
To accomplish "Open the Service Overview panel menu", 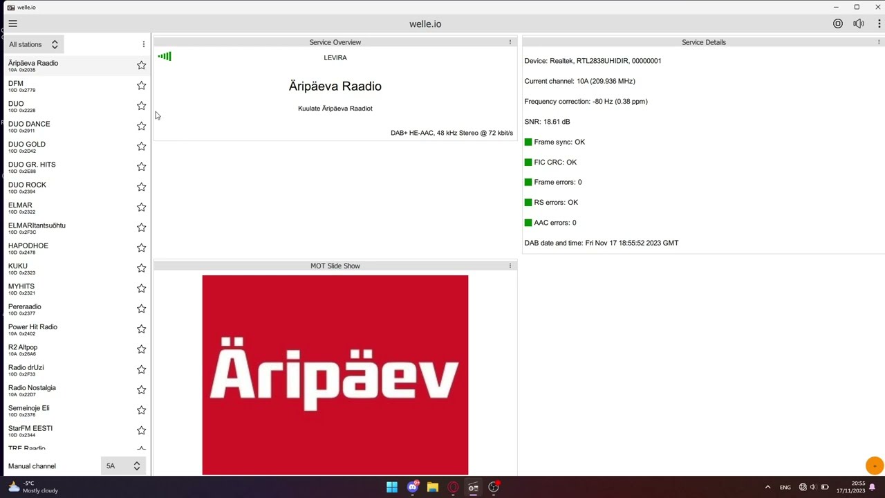I will [510, 42].
